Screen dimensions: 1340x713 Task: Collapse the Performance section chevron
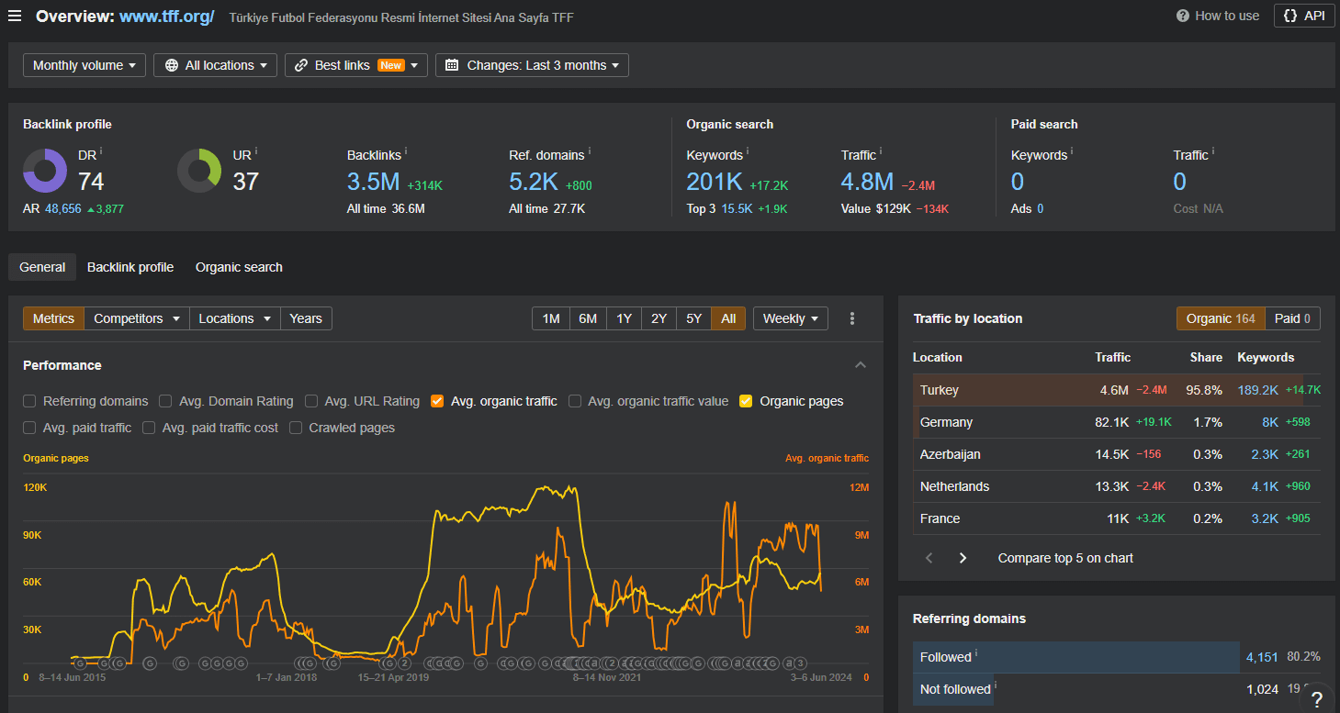click(861, 365)
